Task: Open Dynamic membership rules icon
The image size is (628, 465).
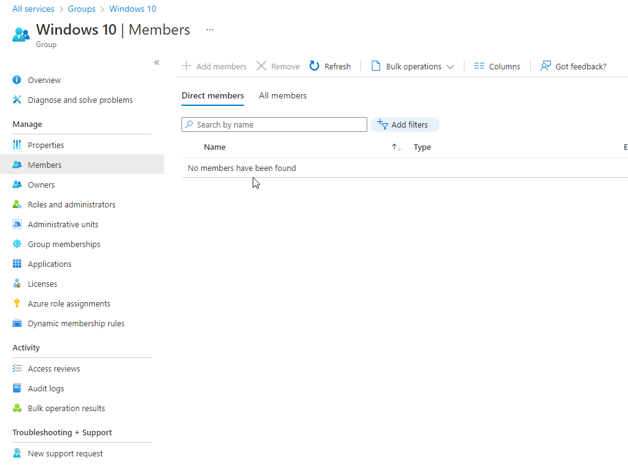Action: [x=17, y=323]
